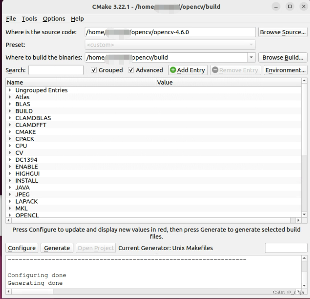
Task: Open the File menu
Action: [11, 19]
